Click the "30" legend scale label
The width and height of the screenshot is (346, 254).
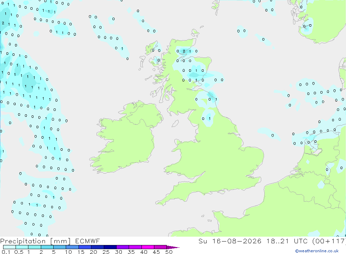tap(118, 252)
